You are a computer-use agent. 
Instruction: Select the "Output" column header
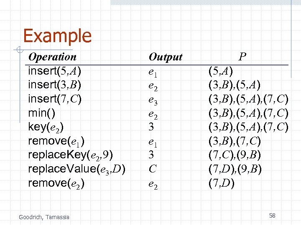166,57
